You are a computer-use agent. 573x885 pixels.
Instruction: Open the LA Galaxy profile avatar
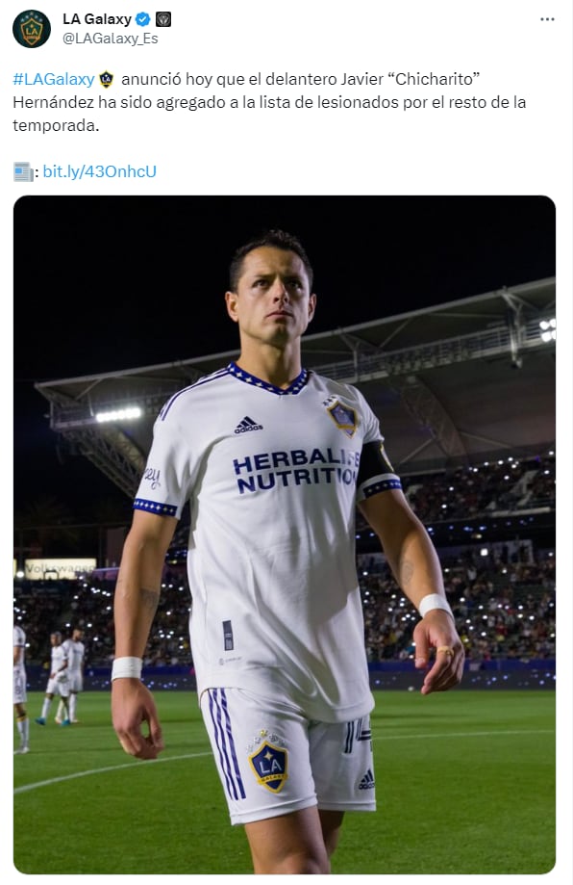(32, 29)
